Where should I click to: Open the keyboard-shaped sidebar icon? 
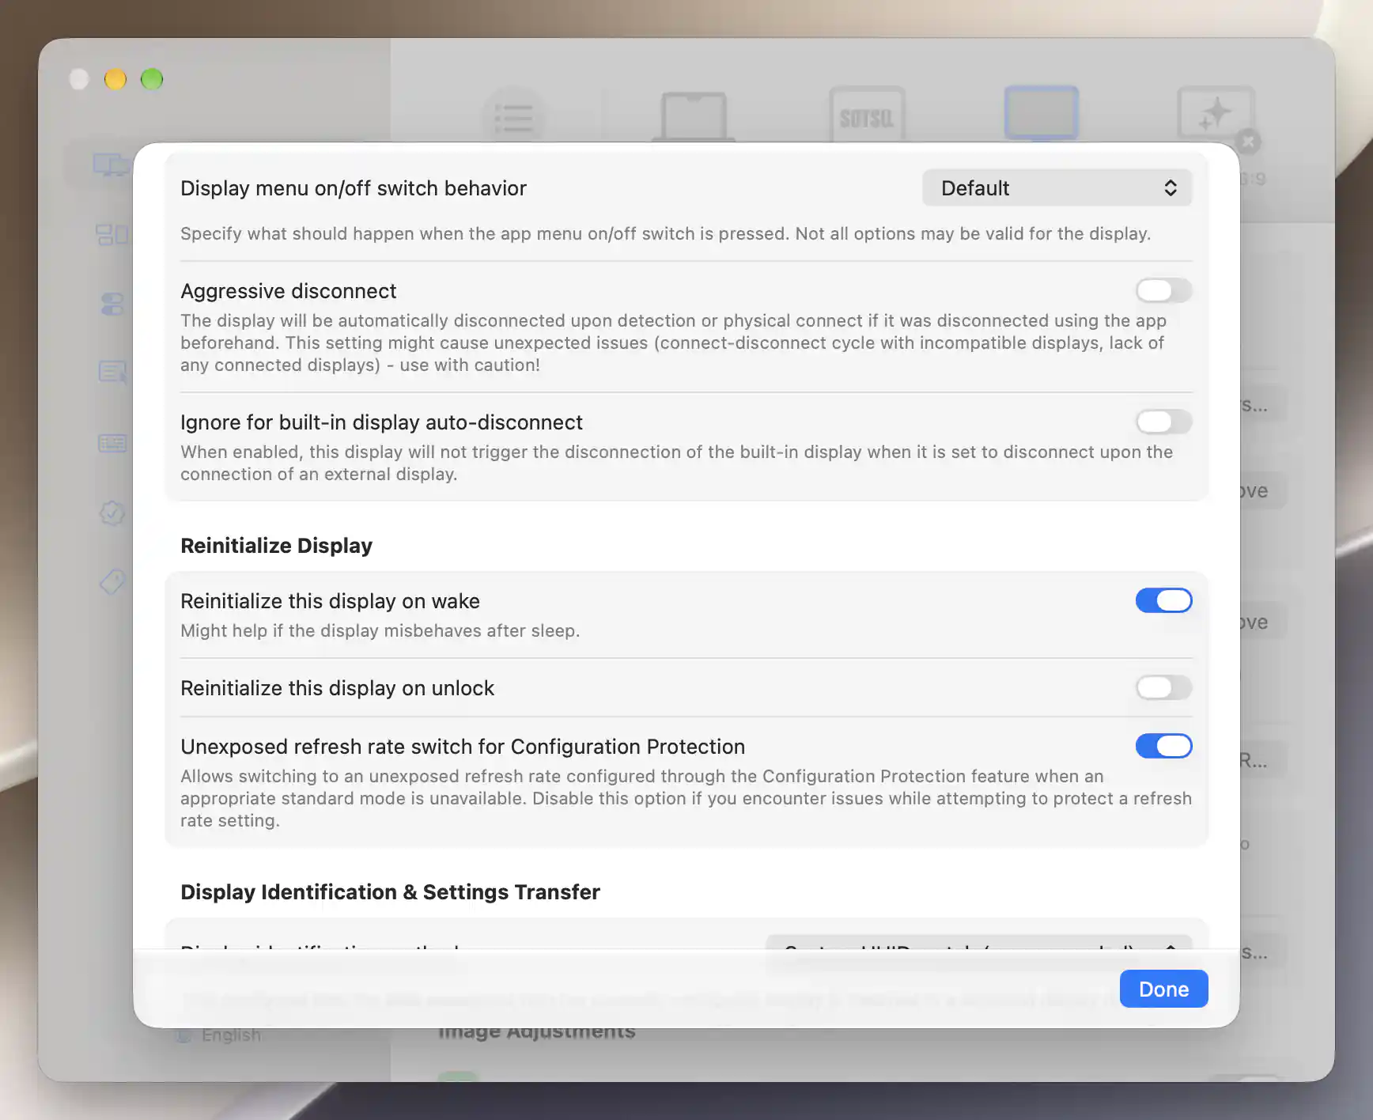click(x=112, y=443)
